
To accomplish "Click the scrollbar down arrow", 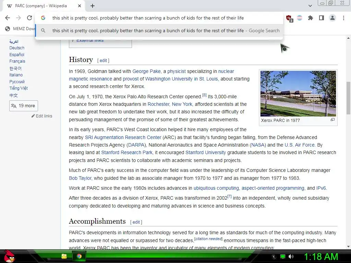I will (x=348, y=247).
